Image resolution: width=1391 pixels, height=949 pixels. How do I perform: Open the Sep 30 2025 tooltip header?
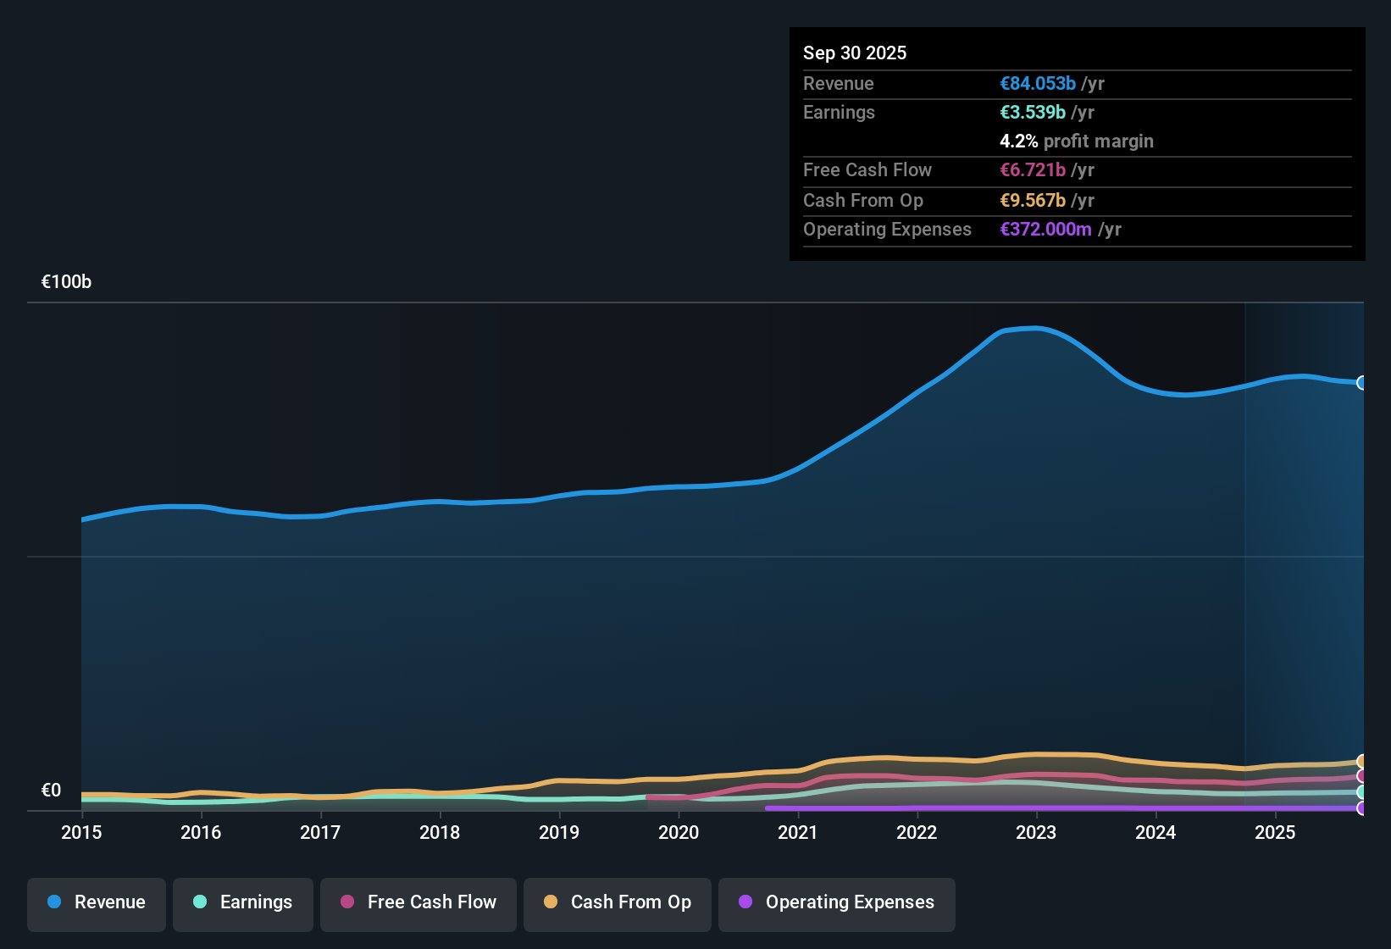(x=855, y=53)
